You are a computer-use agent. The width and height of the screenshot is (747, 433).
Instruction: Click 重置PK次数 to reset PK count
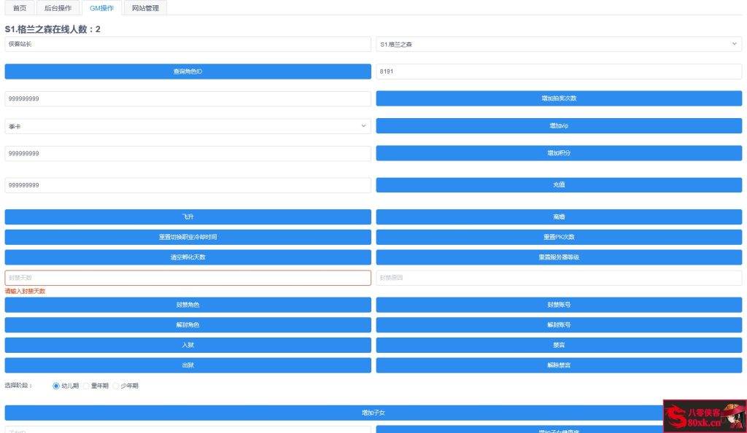[x=558, y=236]
